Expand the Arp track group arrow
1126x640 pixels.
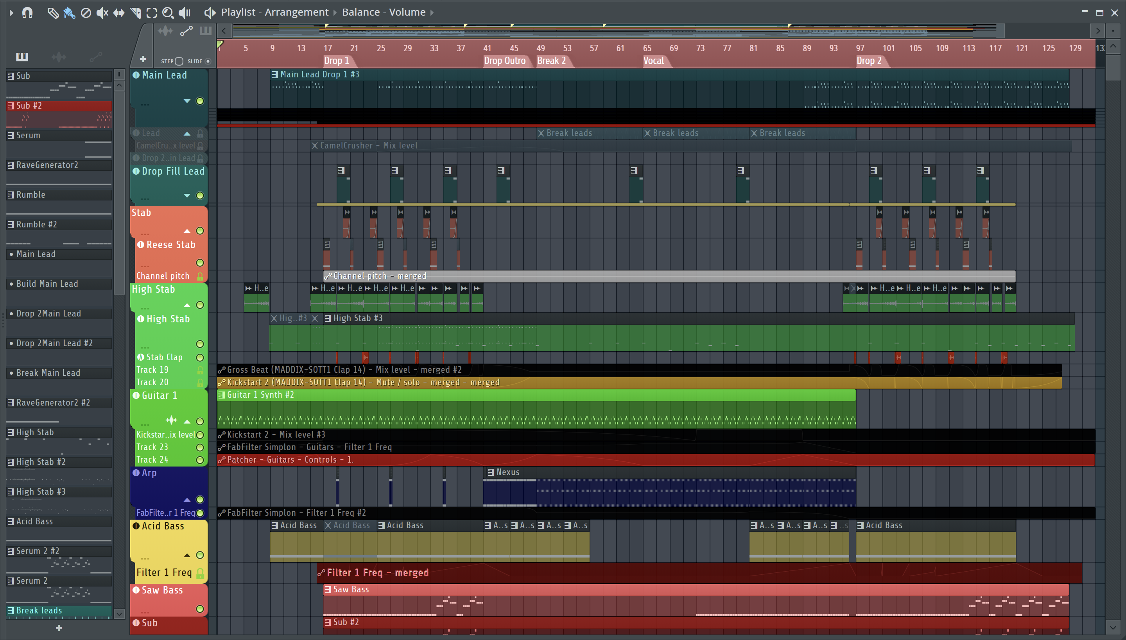pyautogui.click(x=187, y=500)
